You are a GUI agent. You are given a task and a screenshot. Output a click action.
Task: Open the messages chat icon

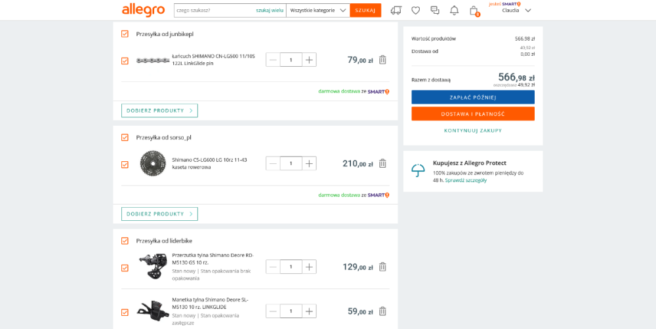coord(435,10)
